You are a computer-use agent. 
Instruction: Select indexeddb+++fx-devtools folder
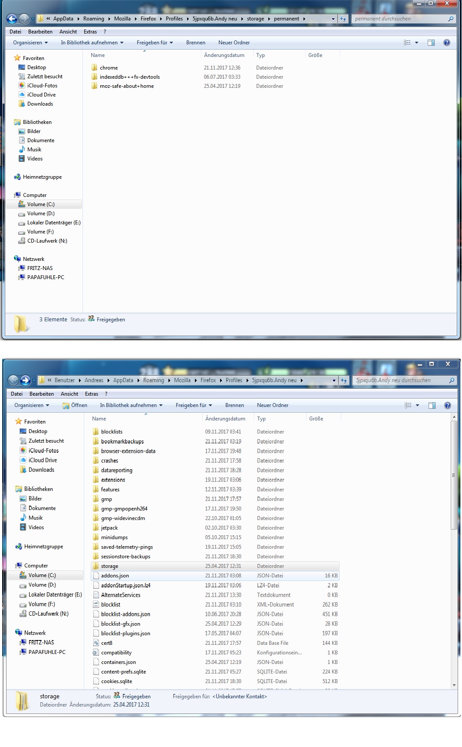pos(129,77)
